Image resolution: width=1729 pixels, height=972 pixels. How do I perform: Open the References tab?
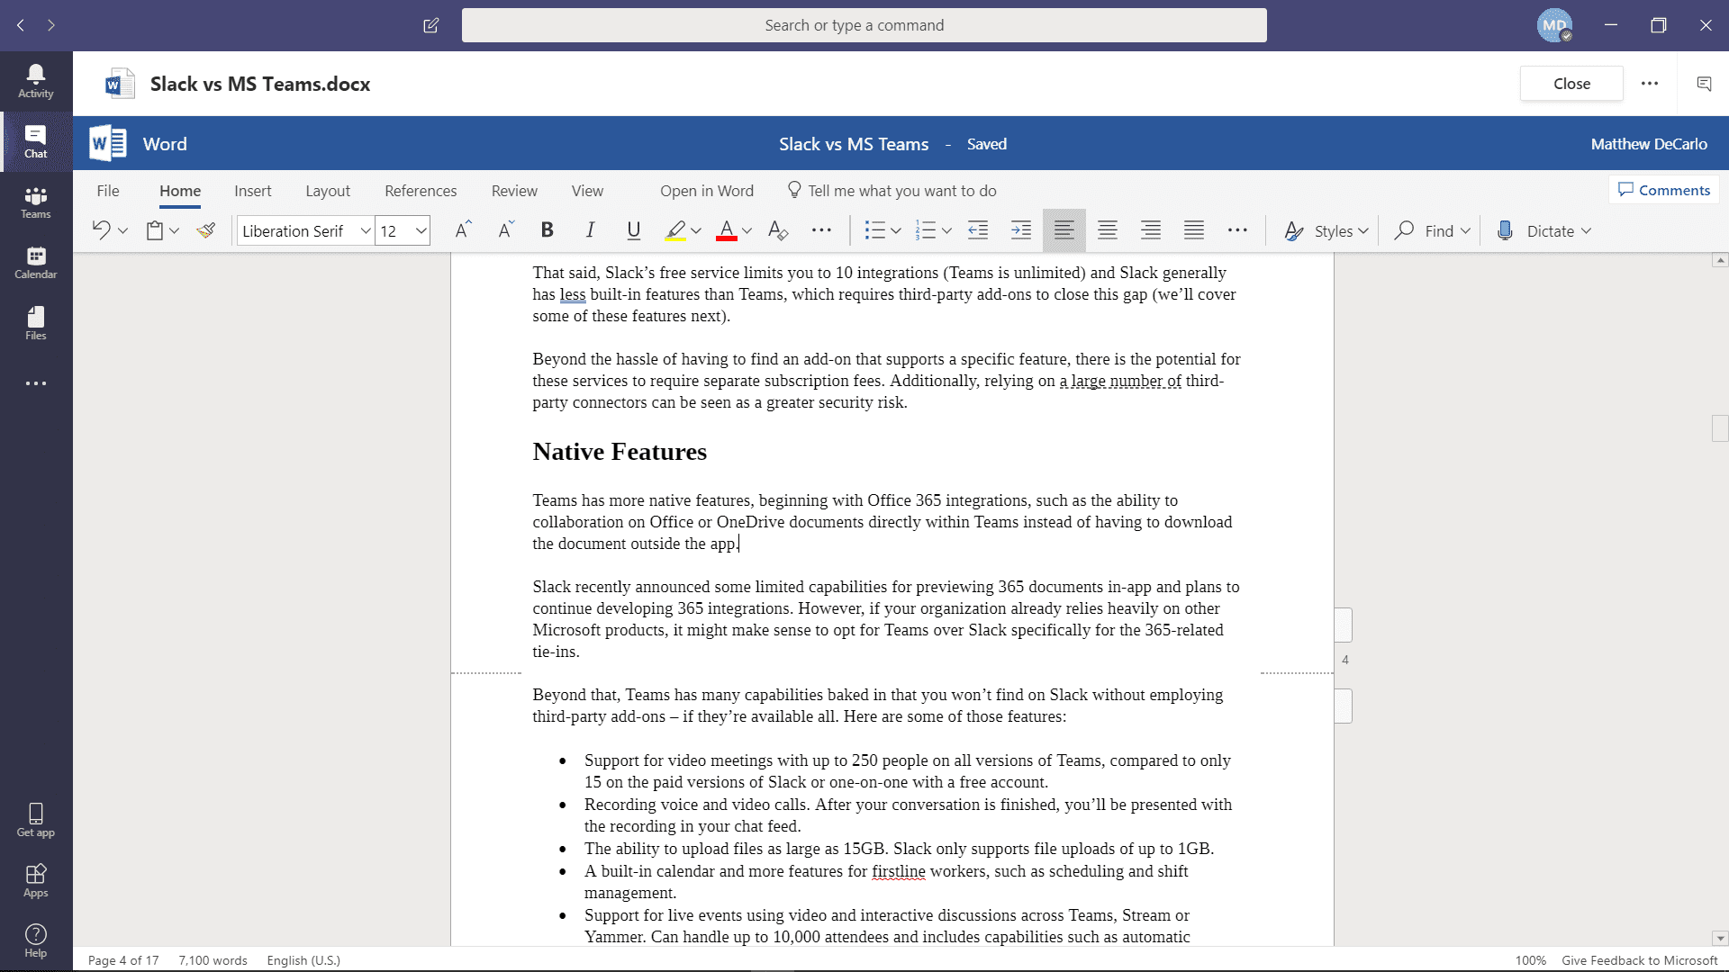[421, 191]
